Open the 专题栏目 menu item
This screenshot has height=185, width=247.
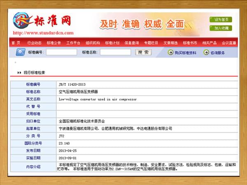(151, 43)
